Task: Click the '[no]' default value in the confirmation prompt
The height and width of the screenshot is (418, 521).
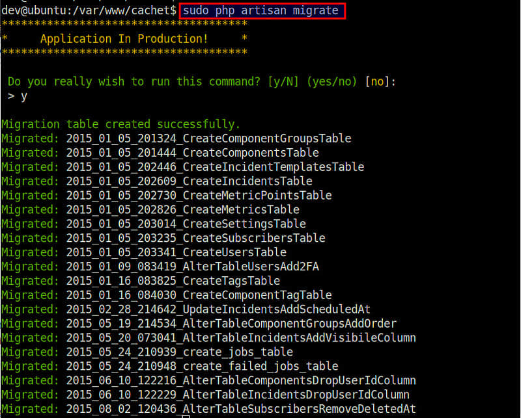Action: [x=377, y=82]
